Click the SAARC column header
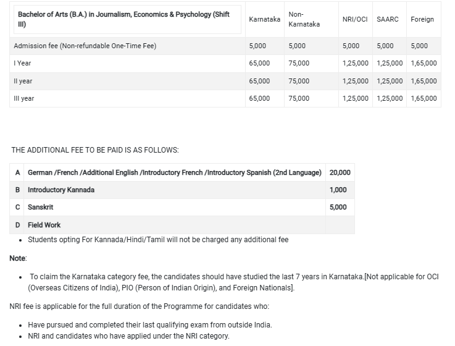455x346 pixels. [x=387, y=20]
